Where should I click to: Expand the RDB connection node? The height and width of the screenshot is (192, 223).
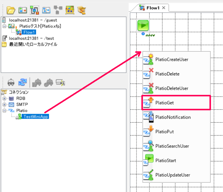point(4,98)
